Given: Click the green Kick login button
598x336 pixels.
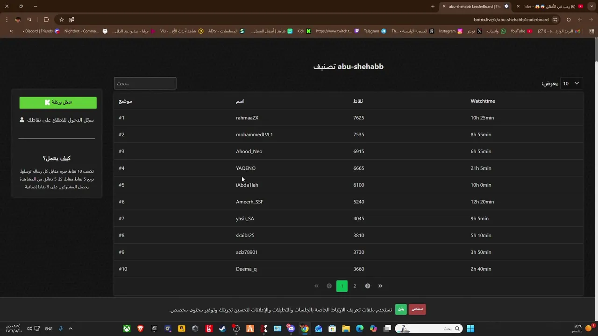Looking at the screenshot, I should point(58,102).
